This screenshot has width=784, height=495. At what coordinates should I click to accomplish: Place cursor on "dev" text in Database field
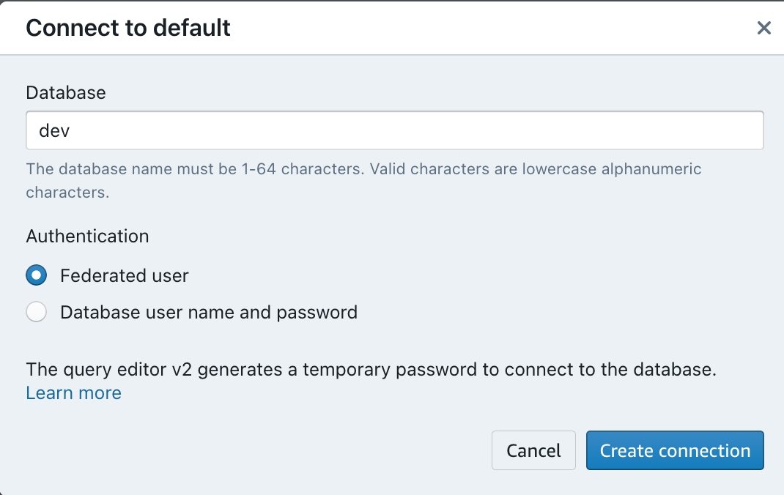(53, 131)
